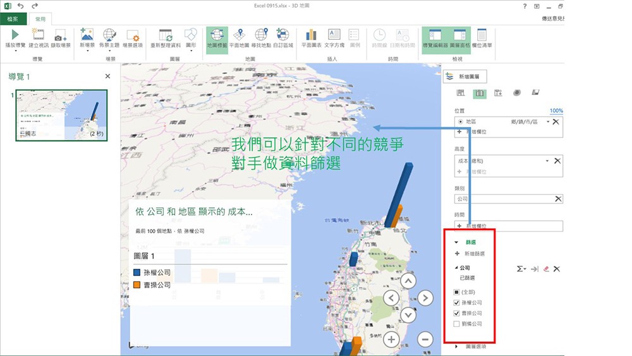Screen dimensions: 632x356
Task: Choose clustered column chart type
Action: pyautogui.click(x=479, y=93)
